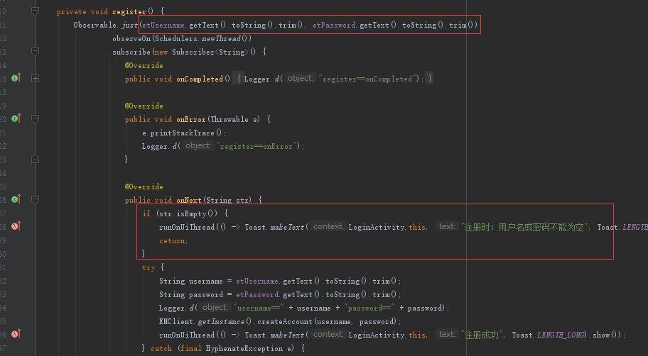Click the onError method name

191,119
